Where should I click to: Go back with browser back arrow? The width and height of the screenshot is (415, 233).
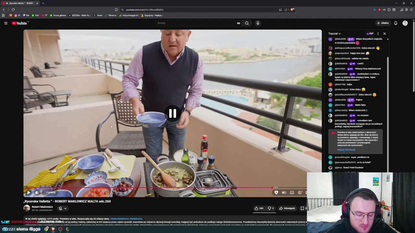click(4, 10)
